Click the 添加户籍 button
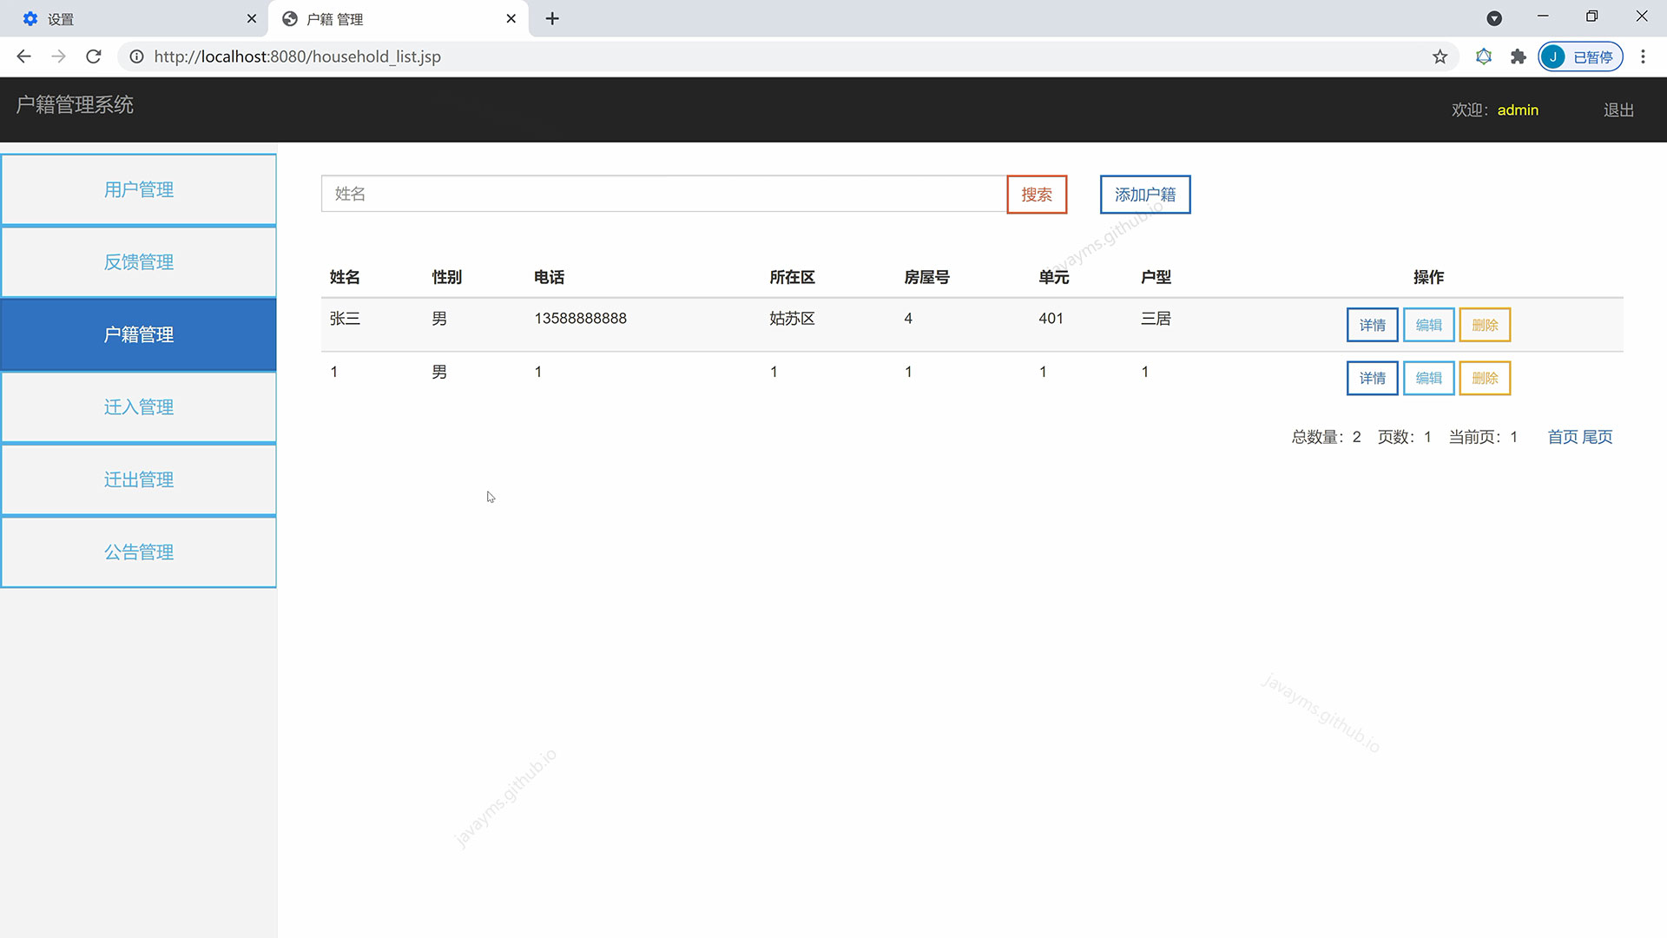 (x=1145, y=195)
